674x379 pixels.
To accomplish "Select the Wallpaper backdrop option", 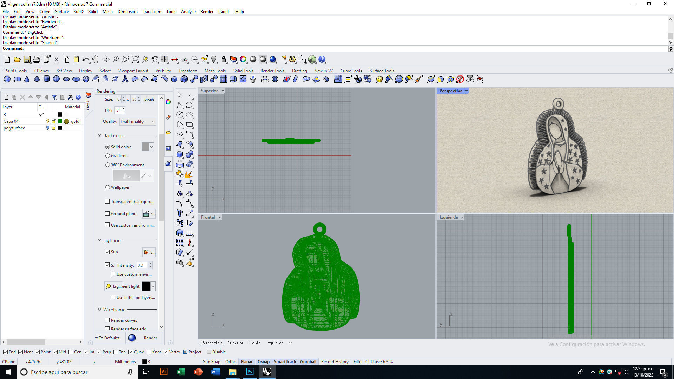I will (108, 187).
